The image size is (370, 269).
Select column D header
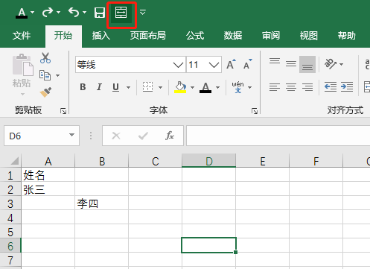208,162
